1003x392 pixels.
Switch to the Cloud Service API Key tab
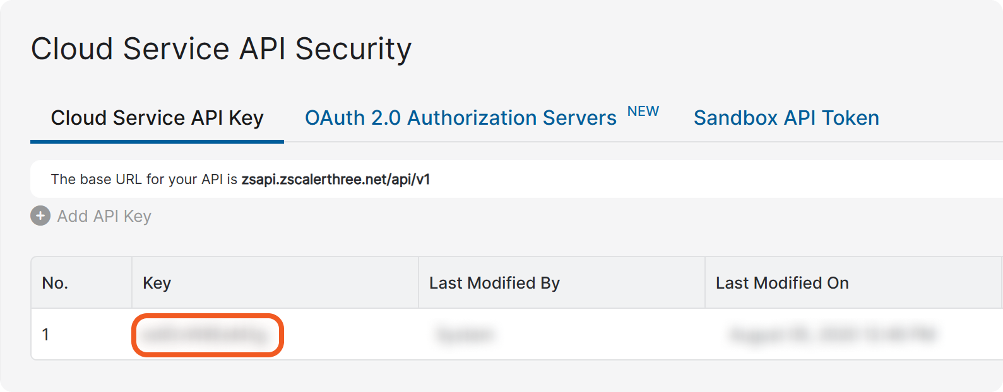click(157, 118)
